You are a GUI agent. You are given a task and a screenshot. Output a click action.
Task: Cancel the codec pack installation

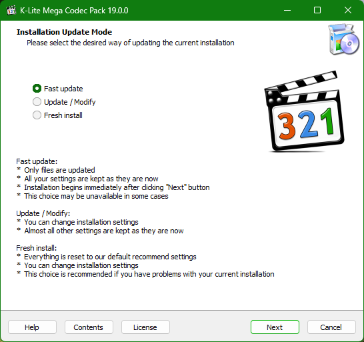tap(331, 327)
